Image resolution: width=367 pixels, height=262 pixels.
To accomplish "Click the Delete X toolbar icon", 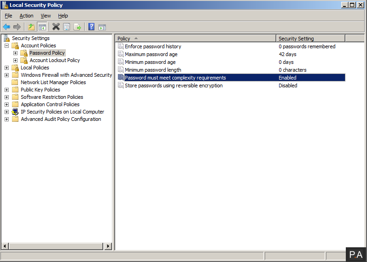I will 56,27.
